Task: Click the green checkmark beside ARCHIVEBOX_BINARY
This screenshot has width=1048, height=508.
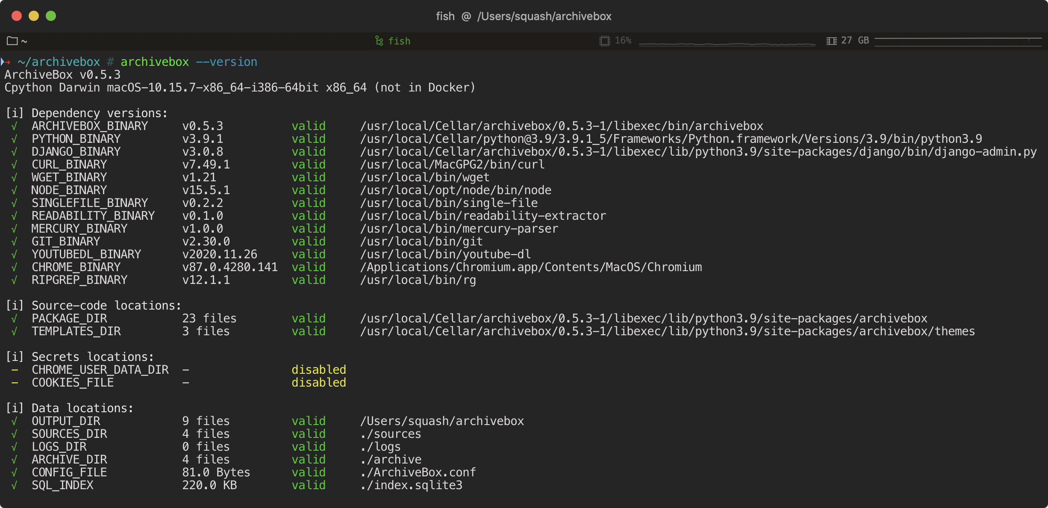Action: click(15, 126)
